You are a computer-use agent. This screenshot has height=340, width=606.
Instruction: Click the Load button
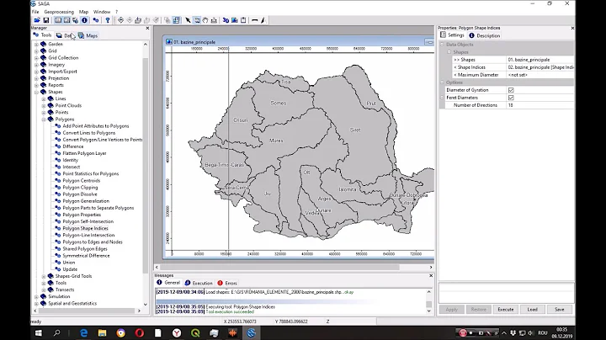[532, 310]
